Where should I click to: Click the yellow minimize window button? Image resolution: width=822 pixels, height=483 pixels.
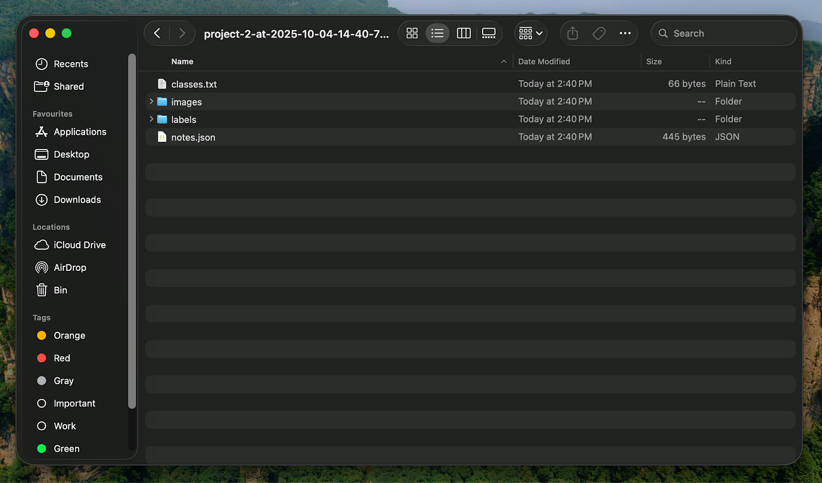[x=50, y=33]
